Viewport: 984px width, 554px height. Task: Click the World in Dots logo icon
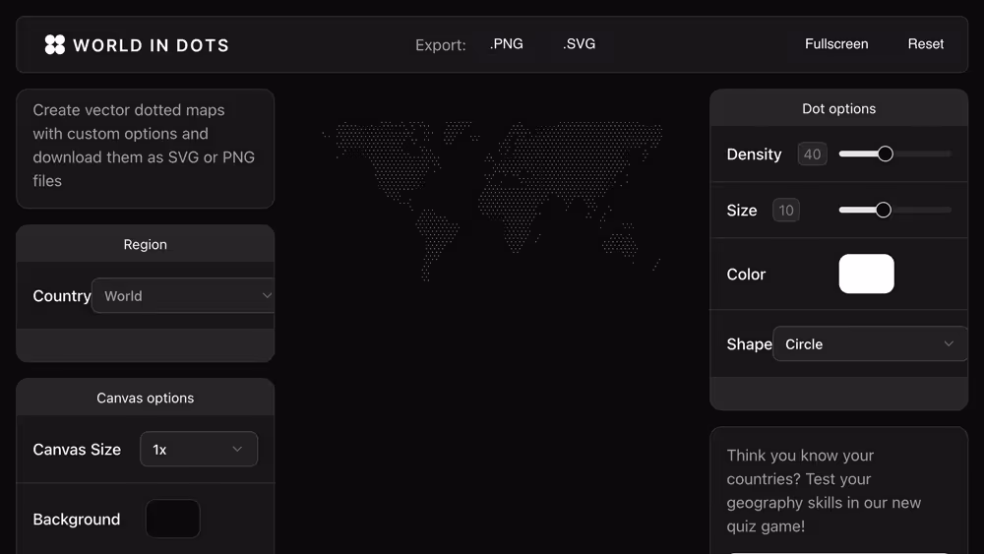pos(55,44)
